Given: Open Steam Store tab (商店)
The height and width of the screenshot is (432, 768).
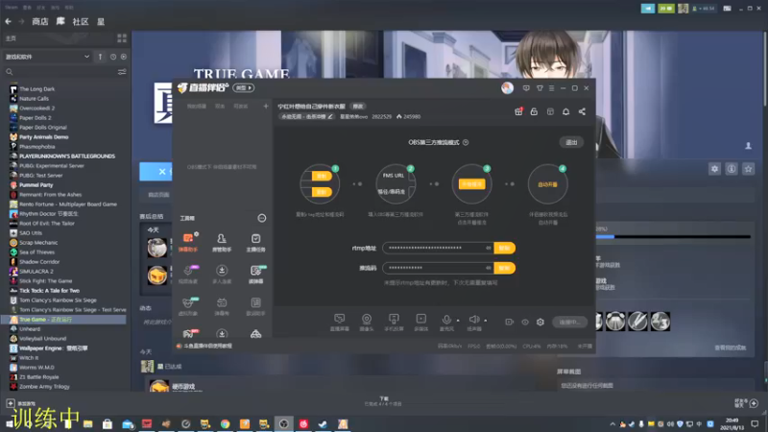Looking at the screenshot, I should click(39, 21).
